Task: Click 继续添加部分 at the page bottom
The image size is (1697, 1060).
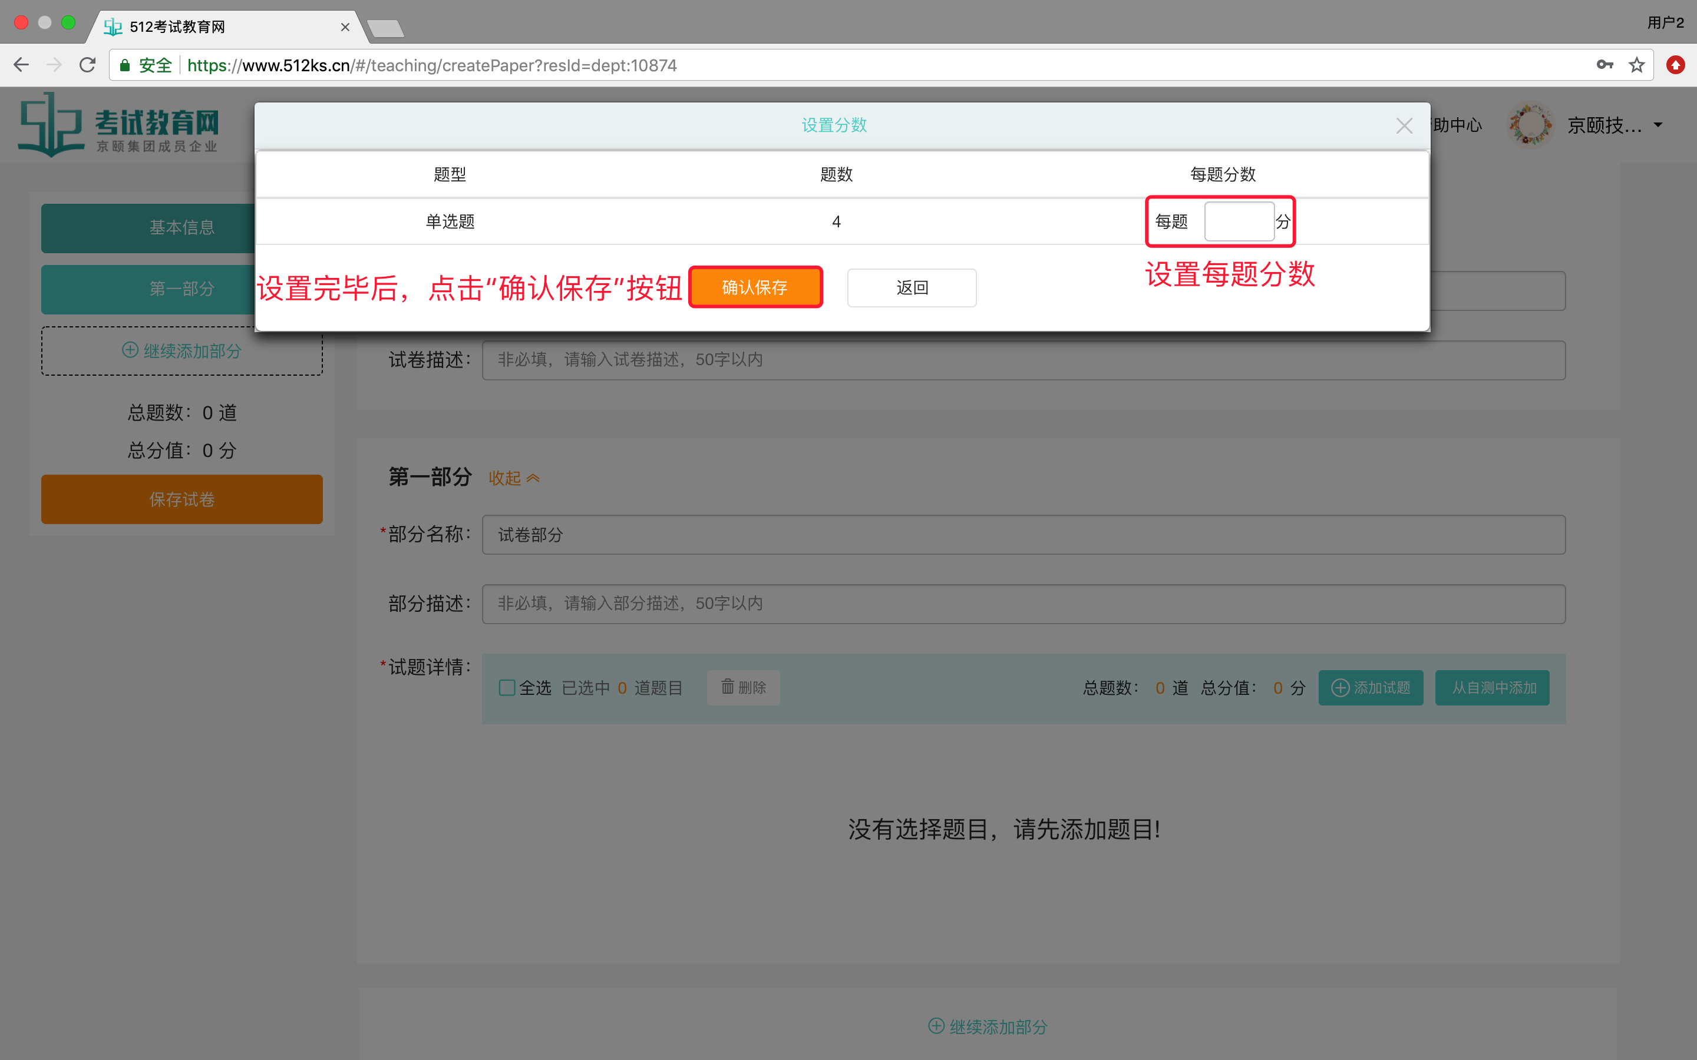Action: pyautogui.click(x=988, y=1026)
